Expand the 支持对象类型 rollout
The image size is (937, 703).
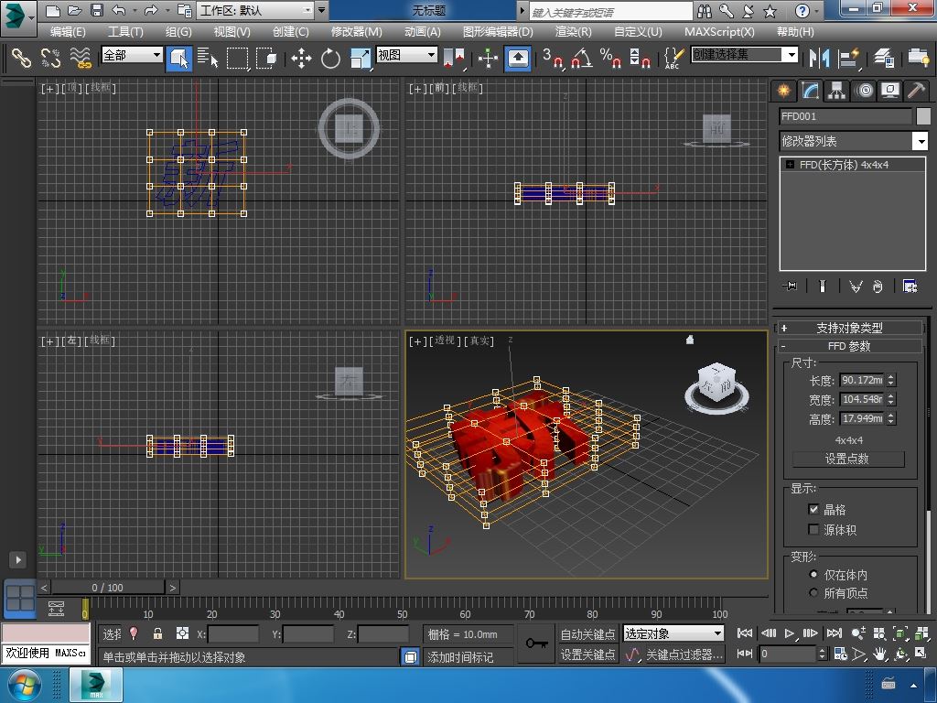point(850,328)
